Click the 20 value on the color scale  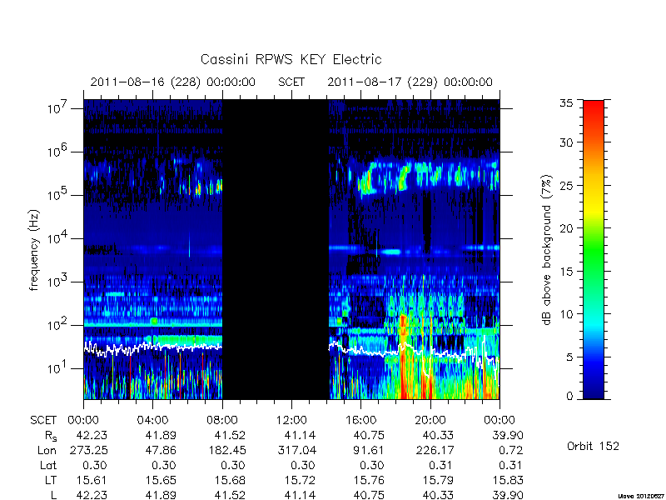(566, 227)
